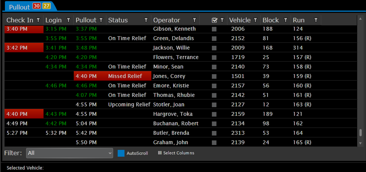Image resolution: width=366 pixels, height=172 pixels.
Task: Open the Status column filter icon
Action: click(146, 20)
